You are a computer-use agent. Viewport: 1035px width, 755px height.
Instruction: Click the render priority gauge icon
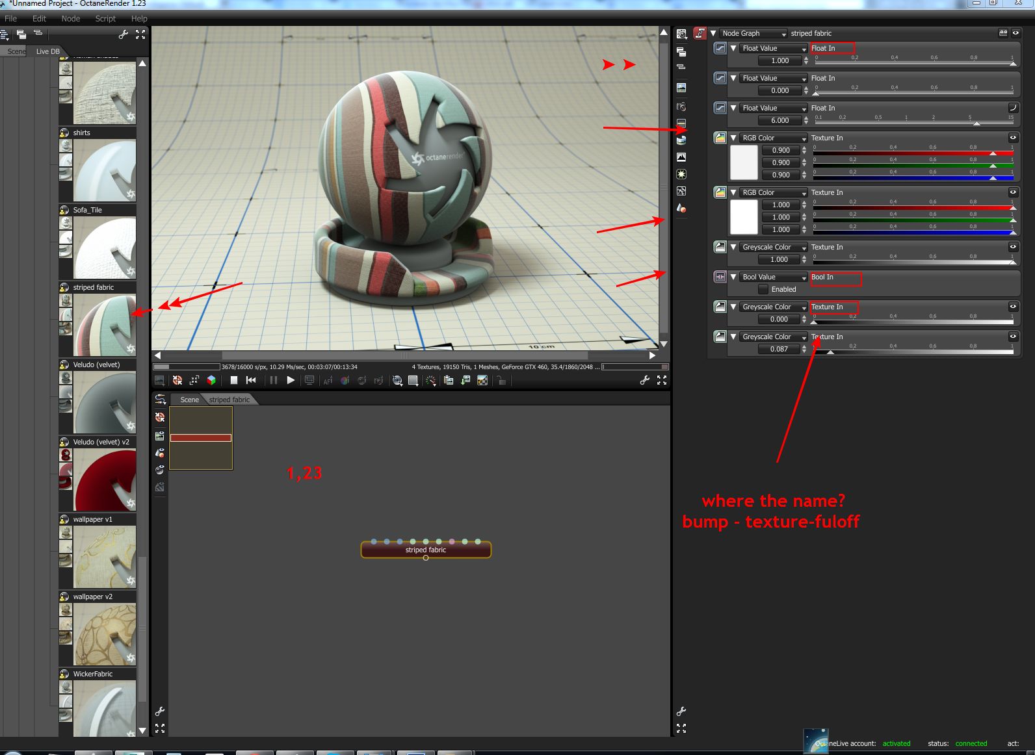click(x=431, y=381)
